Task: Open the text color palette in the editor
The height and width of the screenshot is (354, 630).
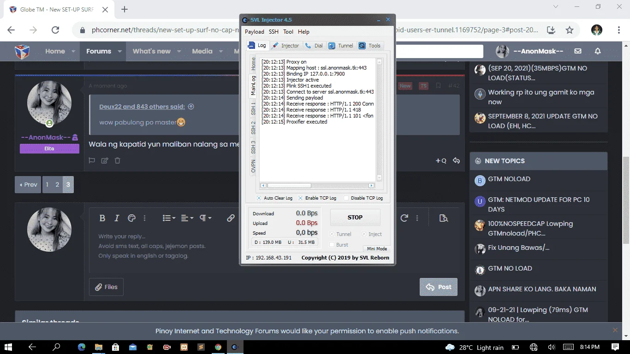Action: [x=131, y=218]
